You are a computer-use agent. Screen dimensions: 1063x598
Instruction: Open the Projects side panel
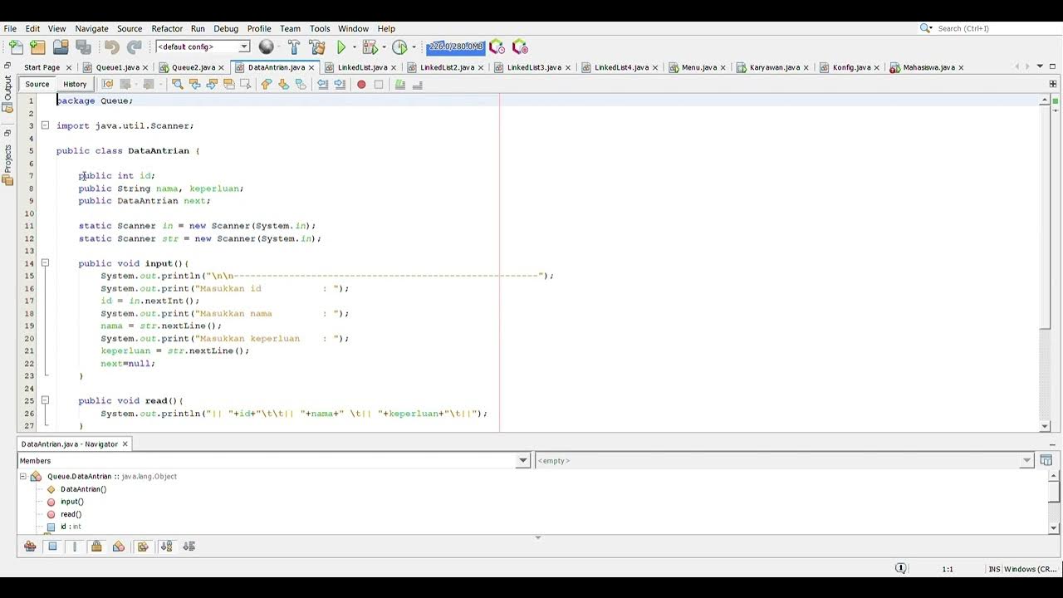click(7, 164)
